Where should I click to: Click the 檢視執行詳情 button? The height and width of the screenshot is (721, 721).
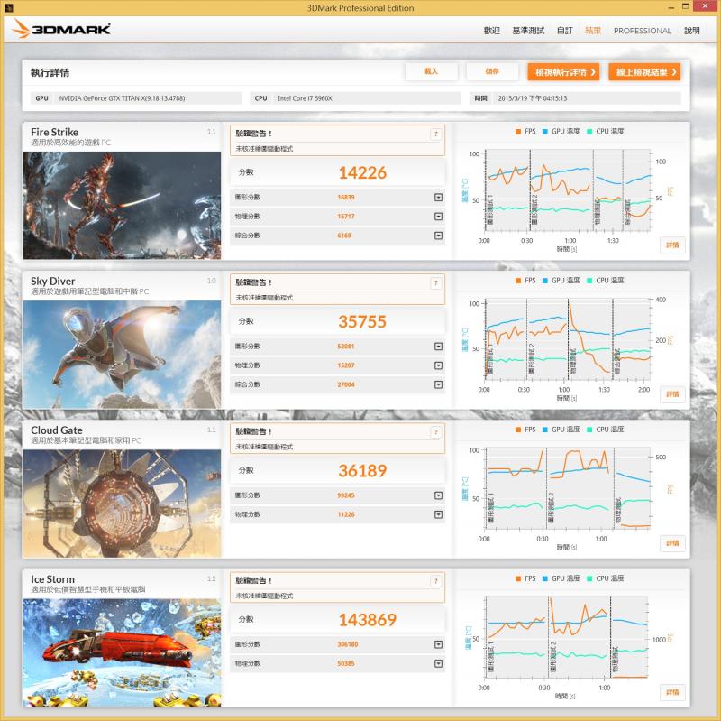coord(564,72)
